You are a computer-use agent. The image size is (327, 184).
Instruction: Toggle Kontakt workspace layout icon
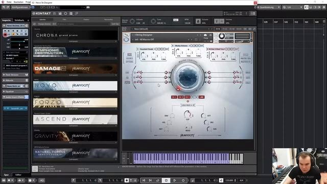click(x=71, y=13)
